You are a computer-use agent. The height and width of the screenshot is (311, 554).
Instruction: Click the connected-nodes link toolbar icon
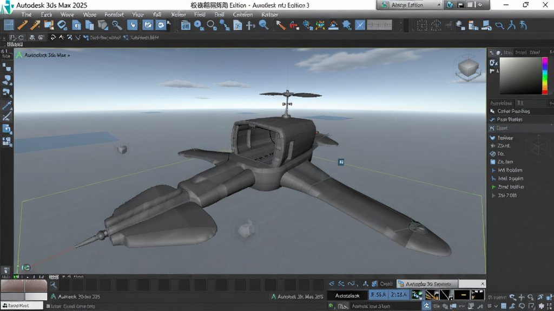[224, 25]
